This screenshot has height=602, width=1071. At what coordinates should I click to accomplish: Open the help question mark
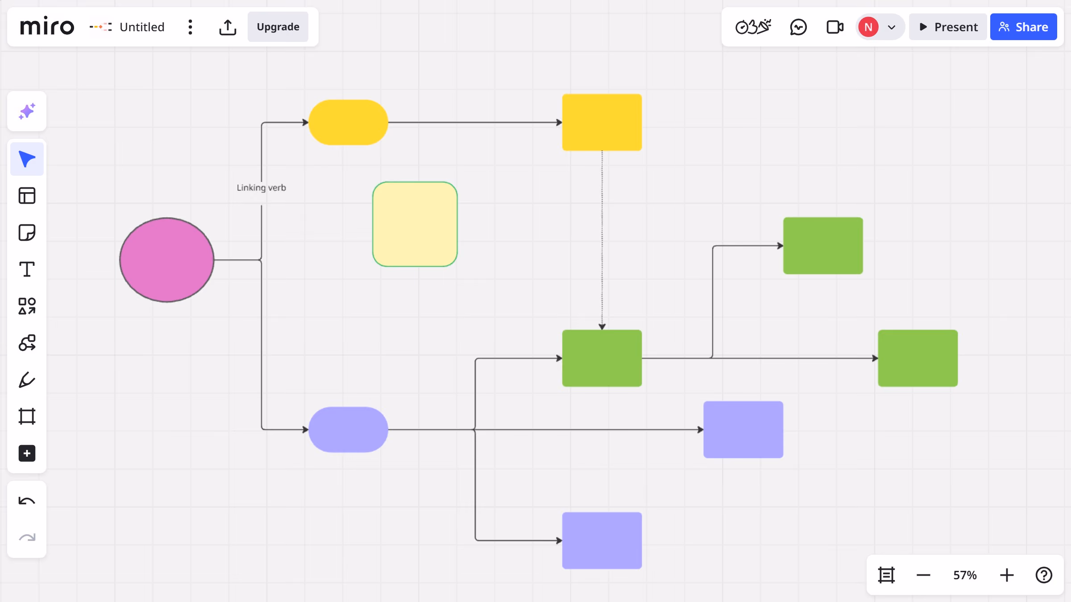click(x=1044, y=575)
